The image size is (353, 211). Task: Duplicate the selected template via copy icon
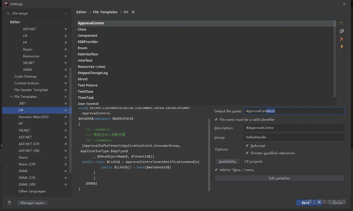tap(342, 31)
